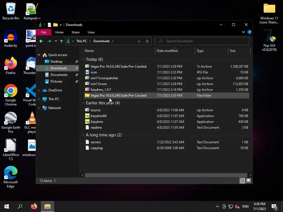This screenshot has width=283, height=212.
Task: Collapse the Today (6) group
Action: point(83,59)
